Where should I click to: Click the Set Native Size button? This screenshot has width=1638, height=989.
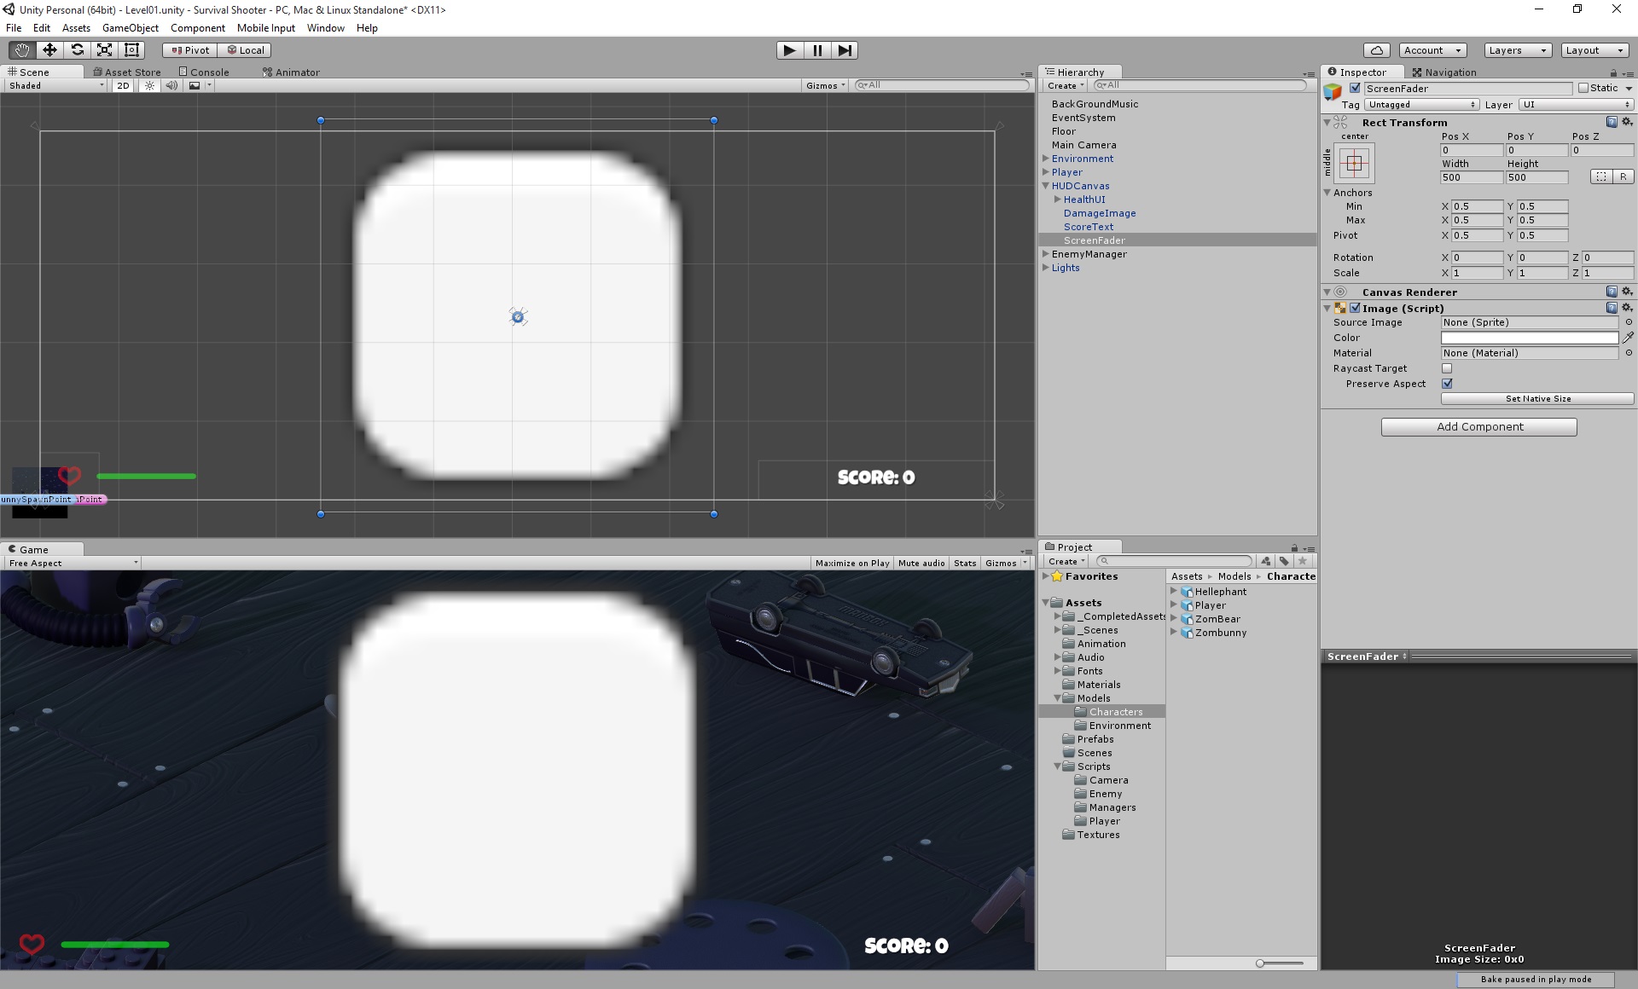(1537, 398)
